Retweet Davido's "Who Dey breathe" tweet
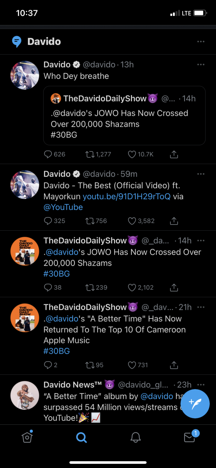The image size is (216, 468). [90, 154]
